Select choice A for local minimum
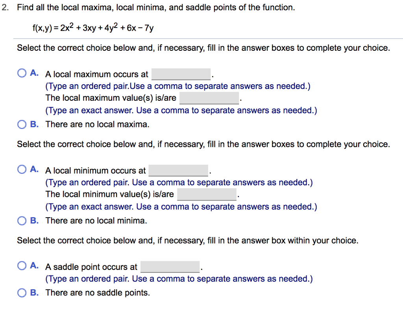The image size is (403, 325). point(22,169)
